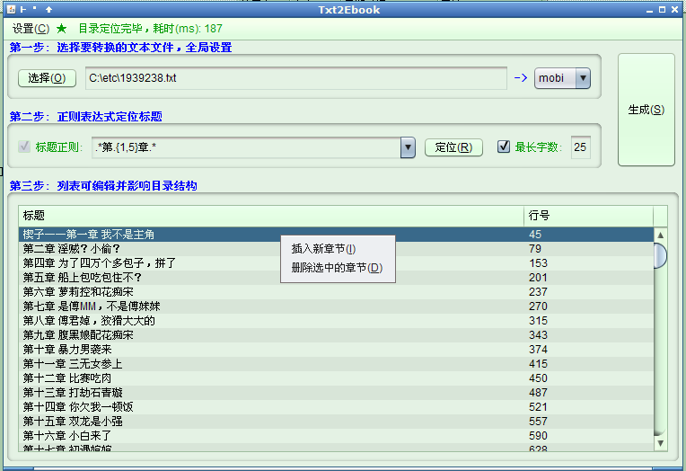Viewport: 686px width, 471px height.
Task: Click line number cell 237
Action: 588,292
